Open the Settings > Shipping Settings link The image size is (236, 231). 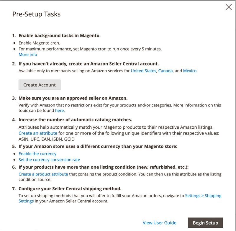point(203,196)
